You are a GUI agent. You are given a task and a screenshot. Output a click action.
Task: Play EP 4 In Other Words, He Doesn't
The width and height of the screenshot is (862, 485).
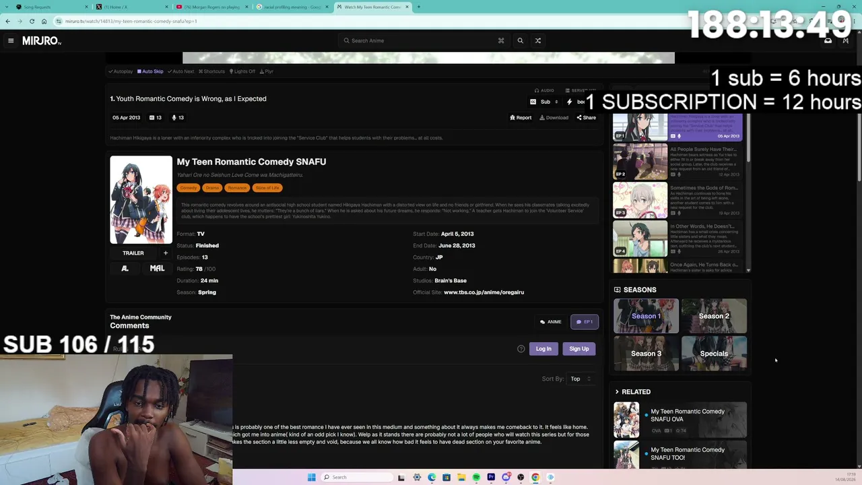[x=677, y=238]
